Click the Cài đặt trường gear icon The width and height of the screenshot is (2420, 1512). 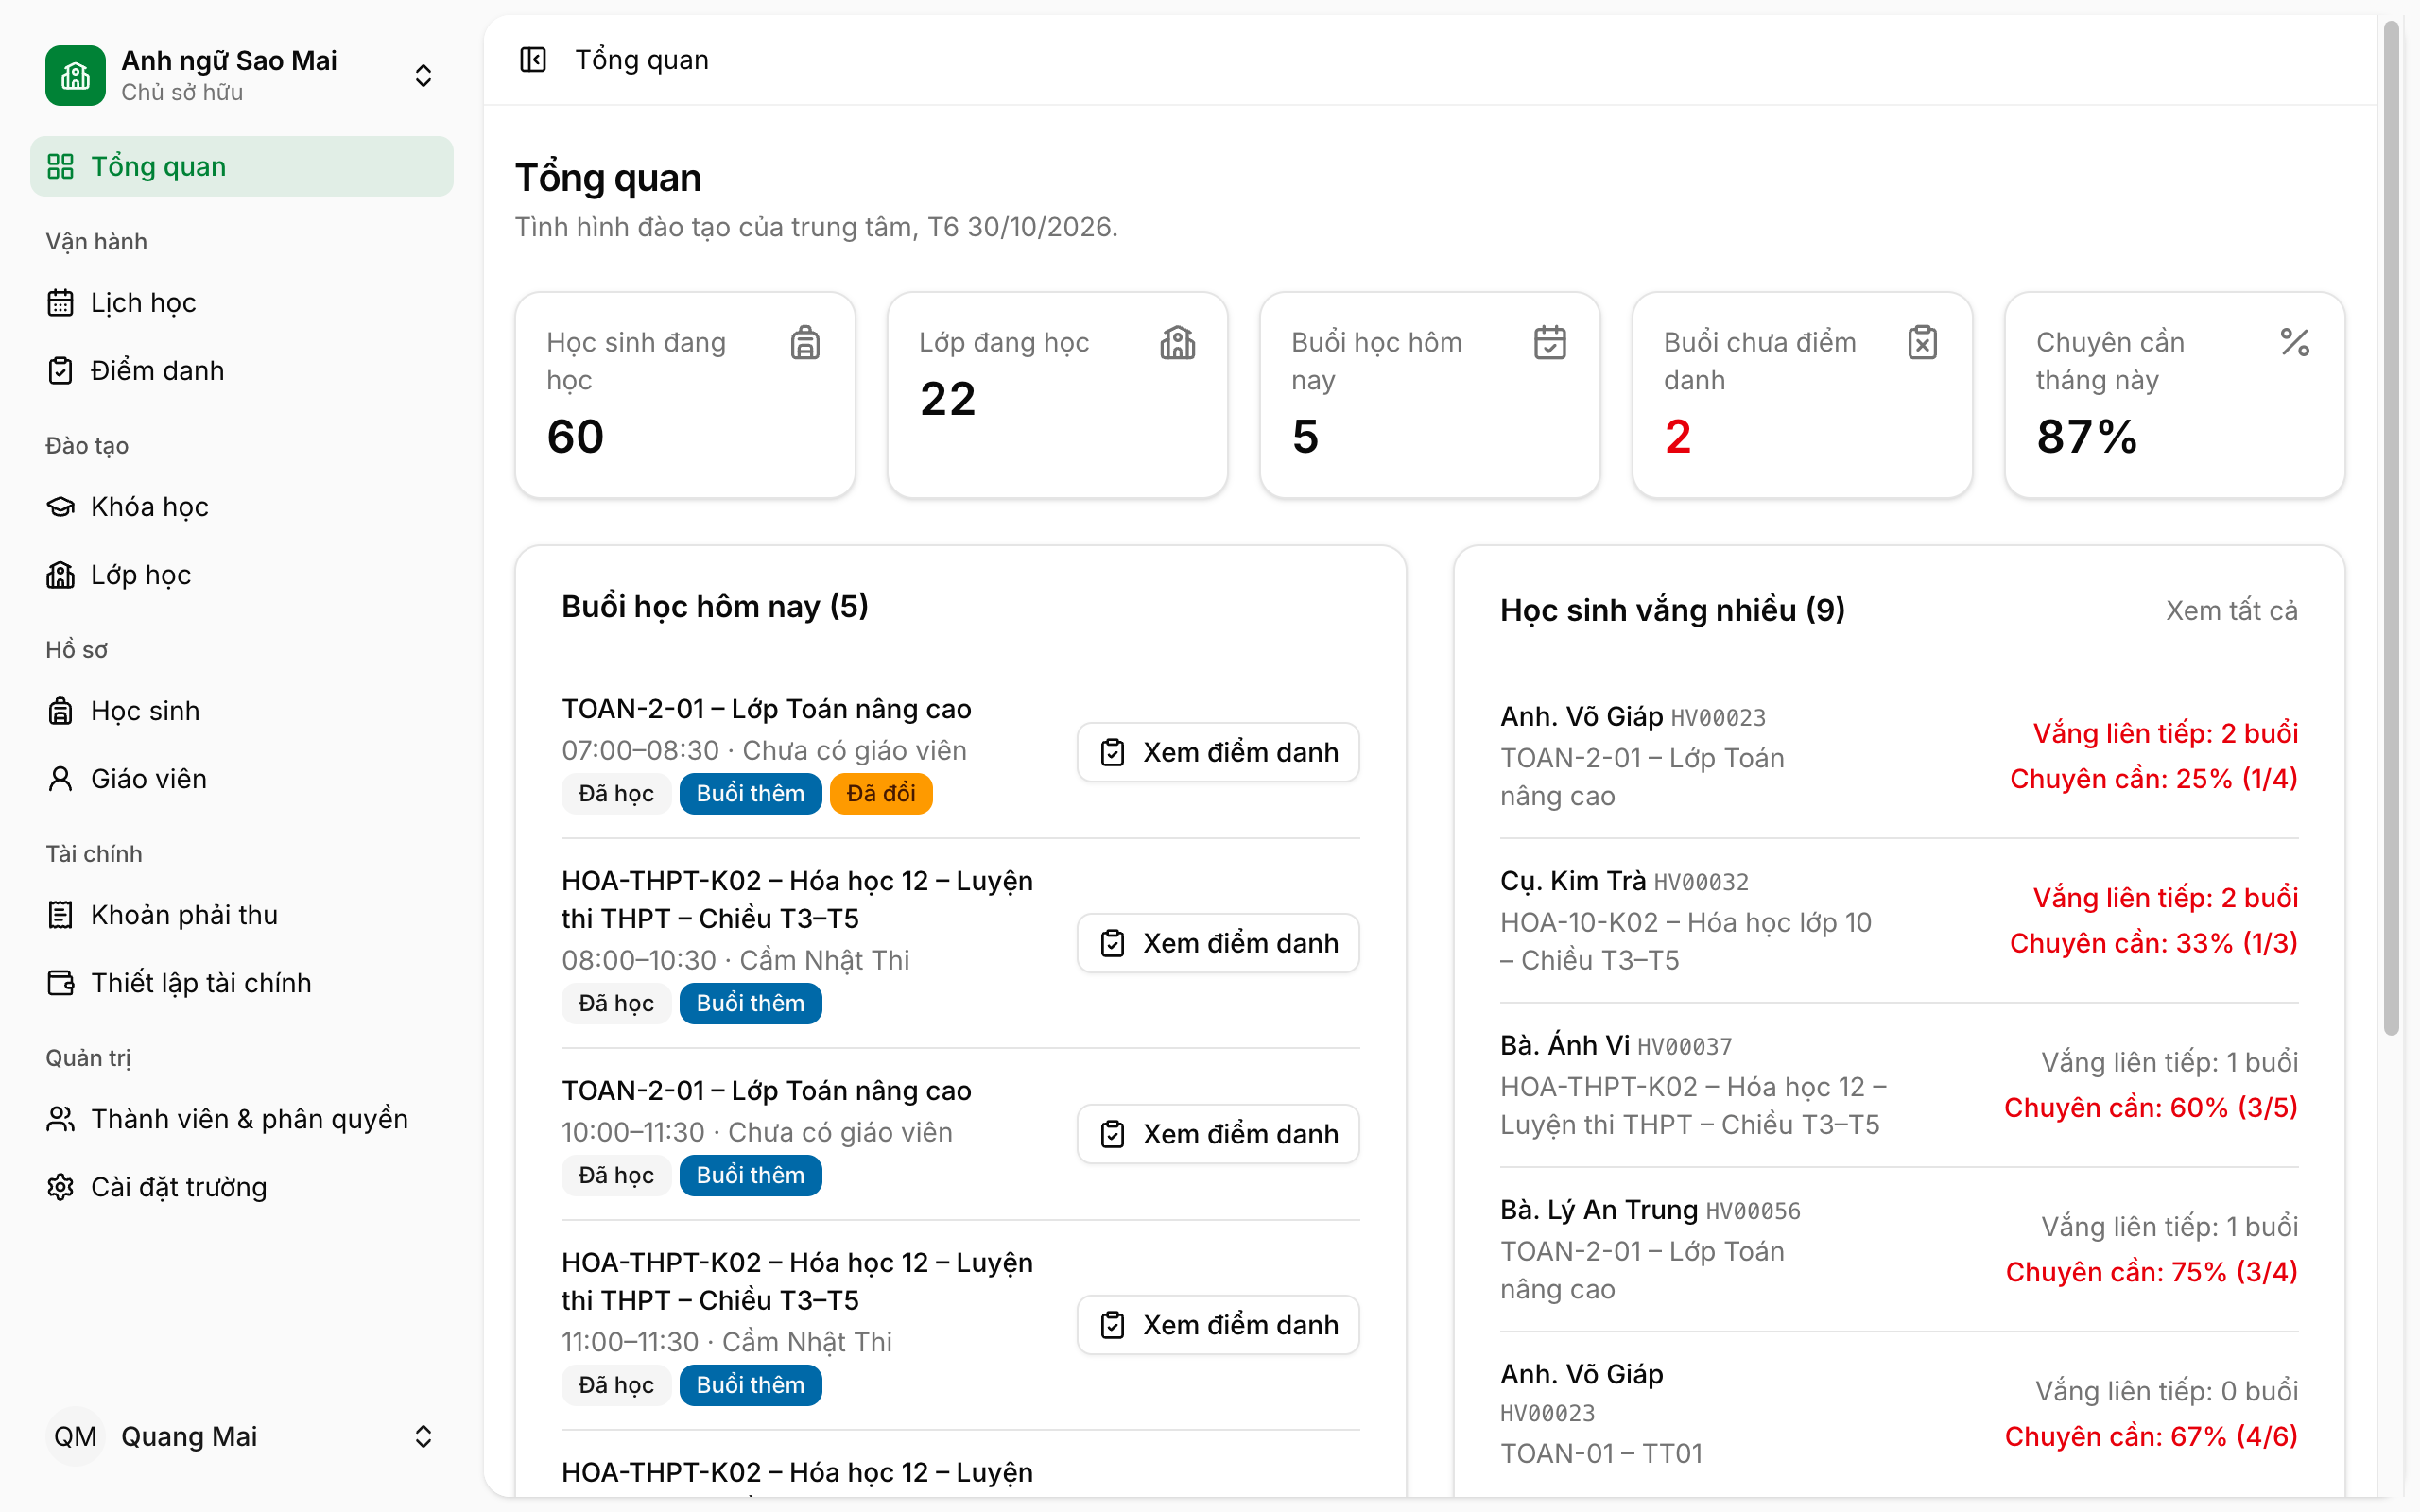pos(61,1187)
